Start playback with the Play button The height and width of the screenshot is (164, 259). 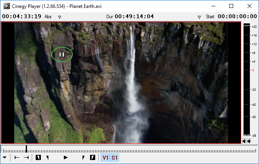tap(65, 158)
